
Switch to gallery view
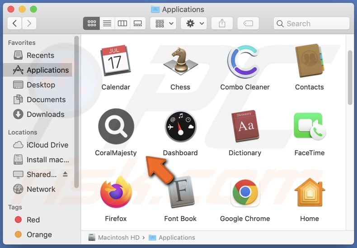[138, 23]
